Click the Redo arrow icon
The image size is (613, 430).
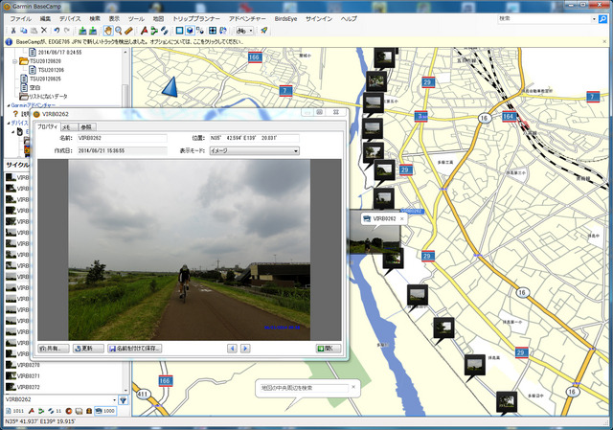click(x=67, y=31)
